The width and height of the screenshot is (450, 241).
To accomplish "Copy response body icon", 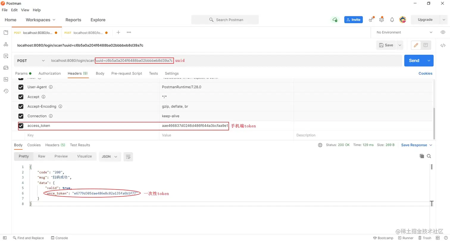I will pyautogui.click(x=422, y=156).
